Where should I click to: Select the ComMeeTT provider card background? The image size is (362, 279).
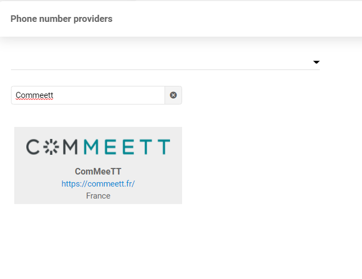[98, 165]
